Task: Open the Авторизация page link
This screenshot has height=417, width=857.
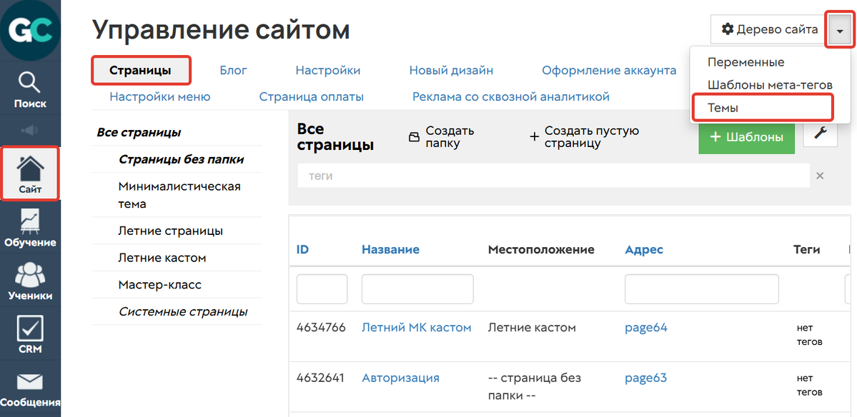Action: (400, 378)
